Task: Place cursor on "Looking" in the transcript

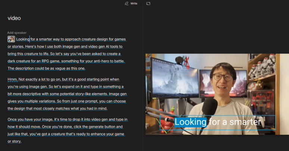Action: point(23,39)
